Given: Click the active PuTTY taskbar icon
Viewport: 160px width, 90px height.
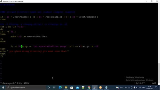Looking at the screenshot, I should [x=95, y=87].
